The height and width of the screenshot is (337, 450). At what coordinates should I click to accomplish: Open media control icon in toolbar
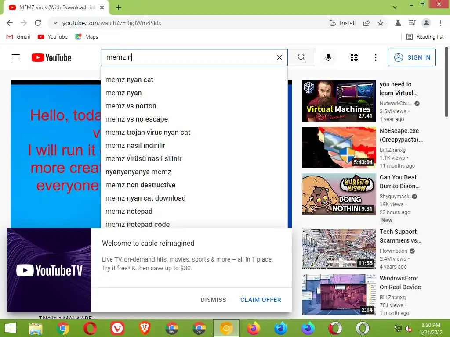(x=412, y=23)
